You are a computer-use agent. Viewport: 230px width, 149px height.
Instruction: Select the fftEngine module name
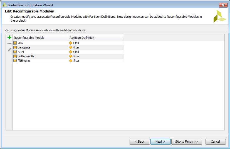(24, 61)
